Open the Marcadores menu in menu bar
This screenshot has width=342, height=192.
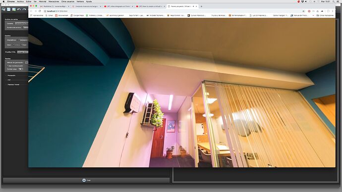click(x=54, y=1)
